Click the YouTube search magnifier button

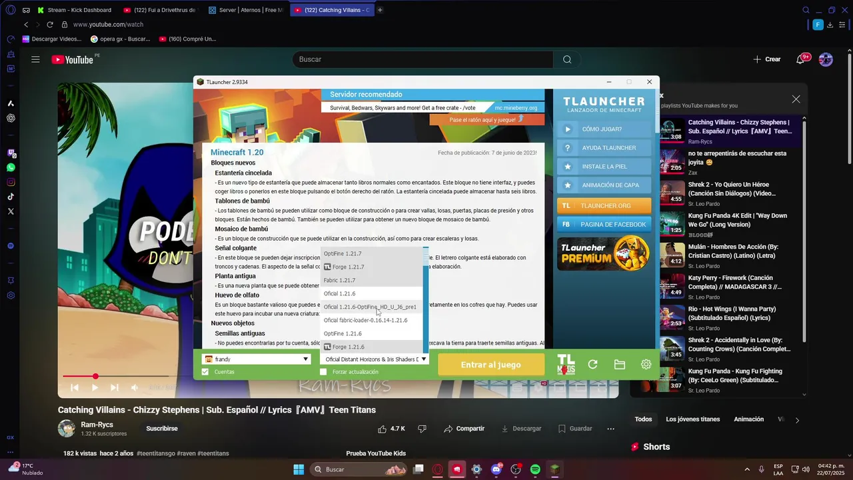[x=567, y=59]
